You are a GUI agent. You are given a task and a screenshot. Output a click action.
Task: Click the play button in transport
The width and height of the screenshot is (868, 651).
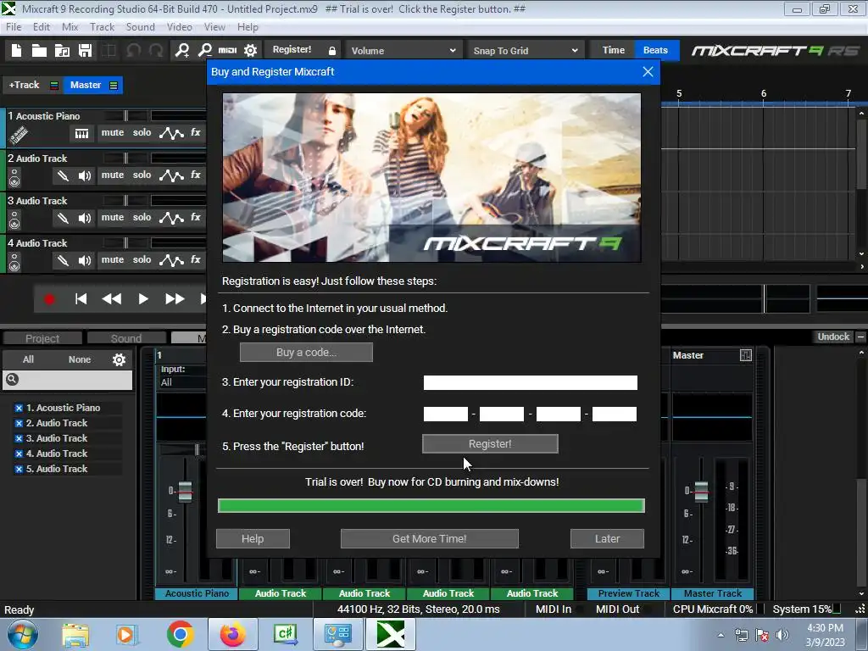(142, 299)
